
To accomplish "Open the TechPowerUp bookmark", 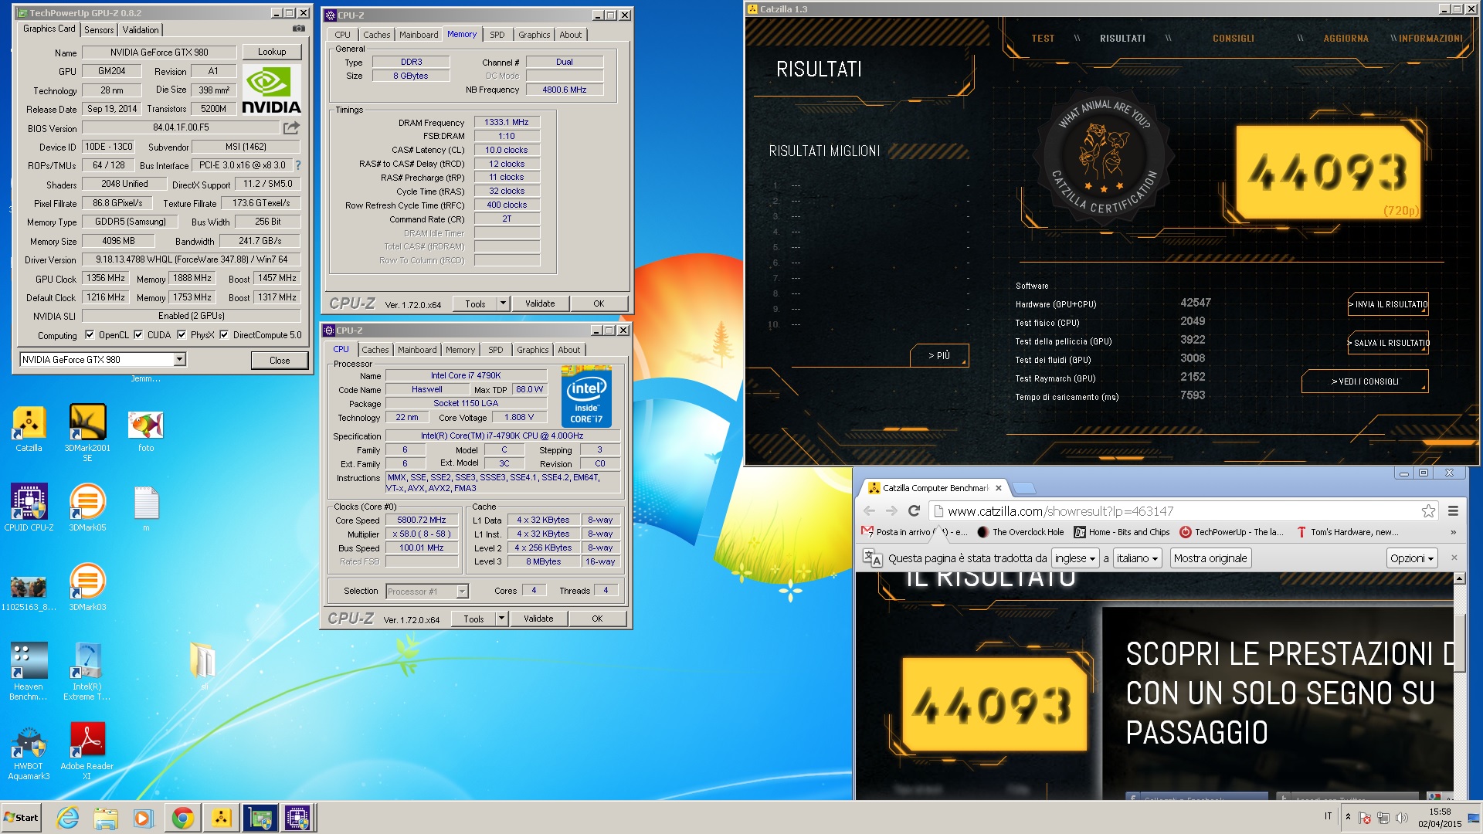I will coord(1231,532).
